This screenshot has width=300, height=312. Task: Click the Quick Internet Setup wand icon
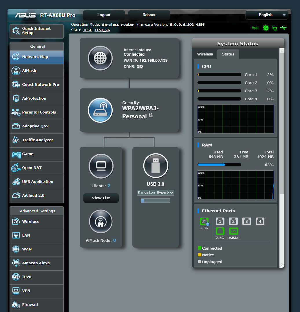point(16,31)
